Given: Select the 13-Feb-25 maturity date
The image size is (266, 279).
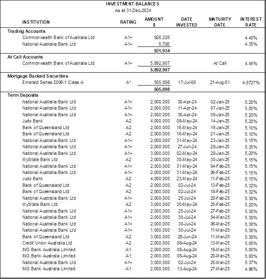Looking at the screenshot, I should coord(220,185).
